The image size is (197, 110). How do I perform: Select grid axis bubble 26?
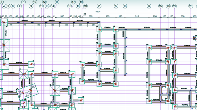coord(168,6)
